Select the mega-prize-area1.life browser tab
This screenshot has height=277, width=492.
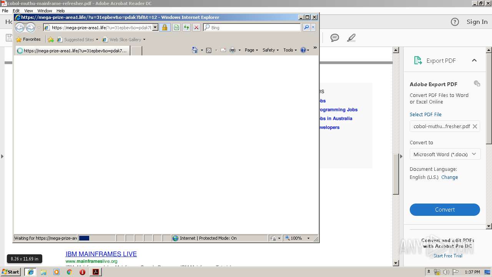[72, 50]
